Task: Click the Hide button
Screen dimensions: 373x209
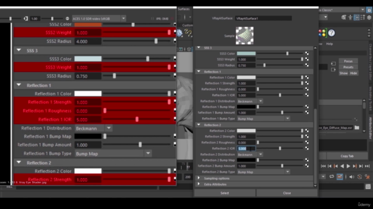Action: 354,73
